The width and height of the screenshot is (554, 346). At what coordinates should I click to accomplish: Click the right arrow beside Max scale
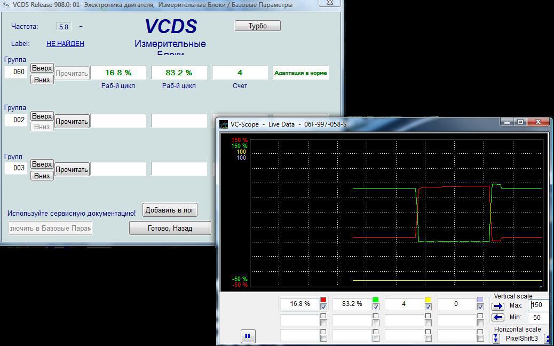498,306
